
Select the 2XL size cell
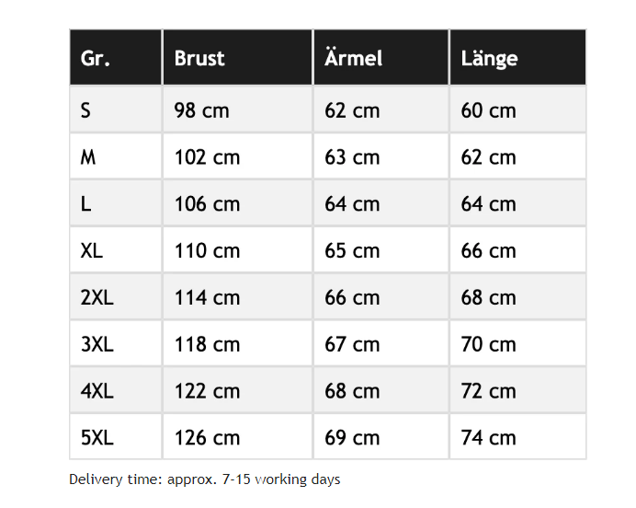point(97,297)
